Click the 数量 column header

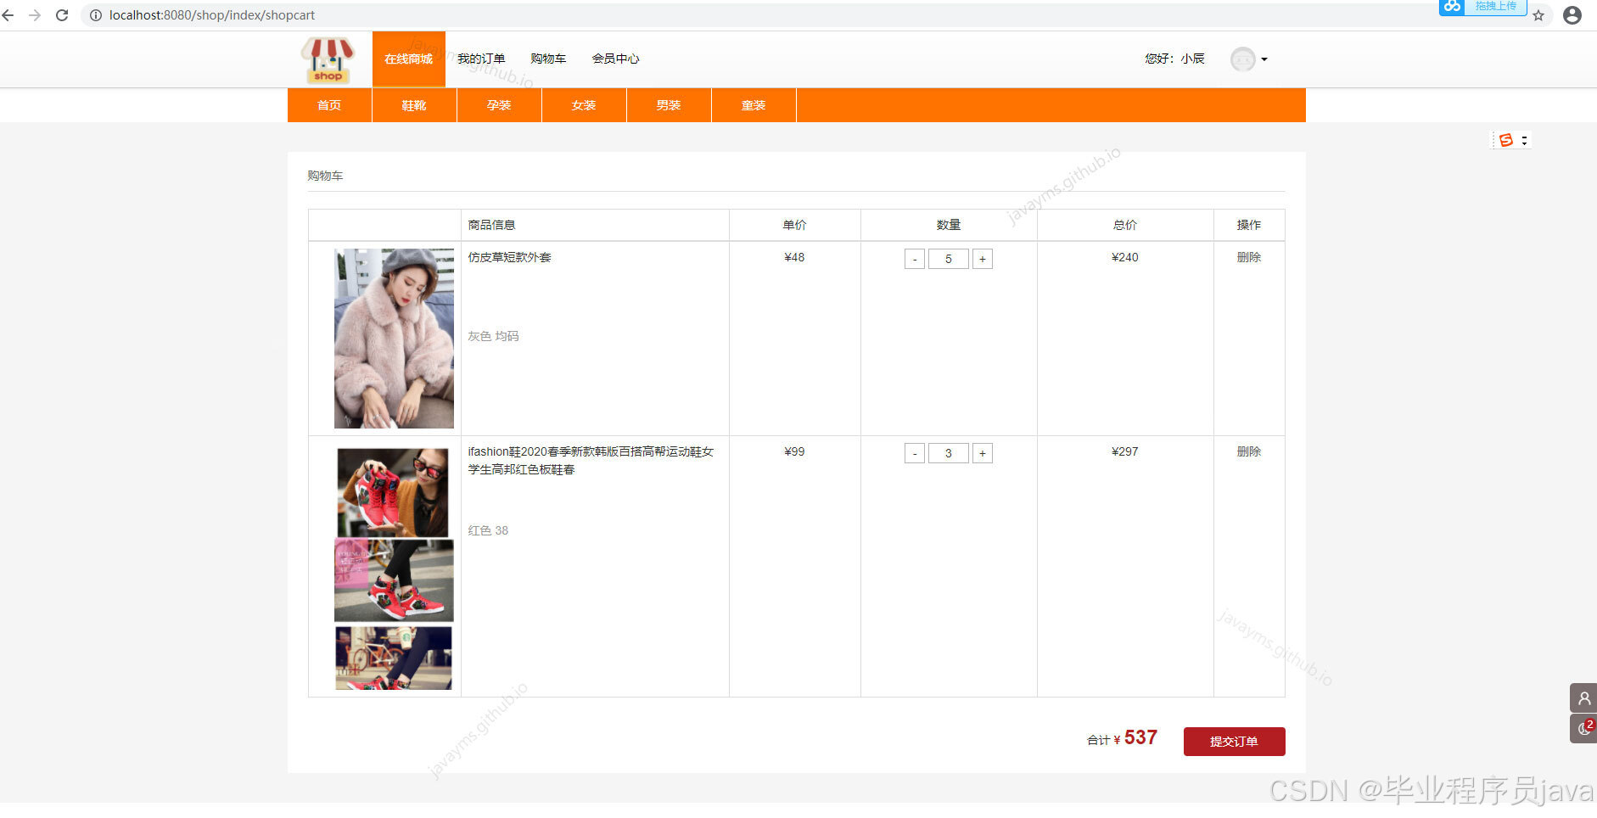(949, 225)
